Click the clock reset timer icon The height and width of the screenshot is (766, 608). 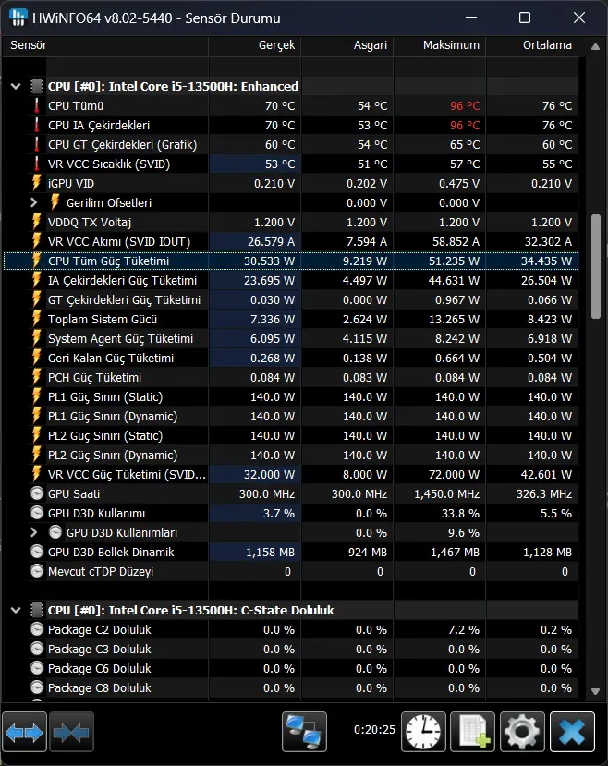[423, 731]
